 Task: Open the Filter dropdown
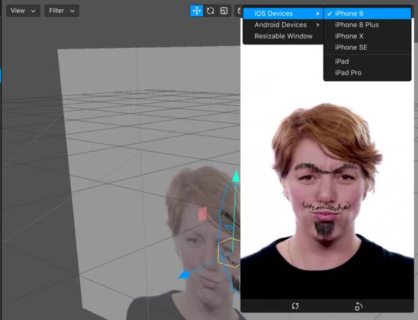click(61, 11)
